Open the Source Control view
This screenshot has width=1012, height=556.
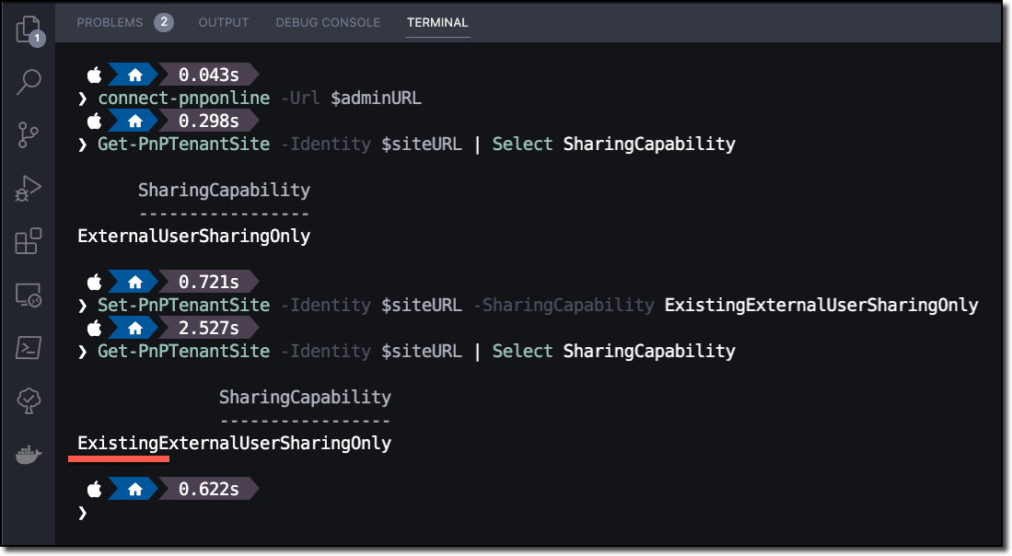tap(28, 135)
